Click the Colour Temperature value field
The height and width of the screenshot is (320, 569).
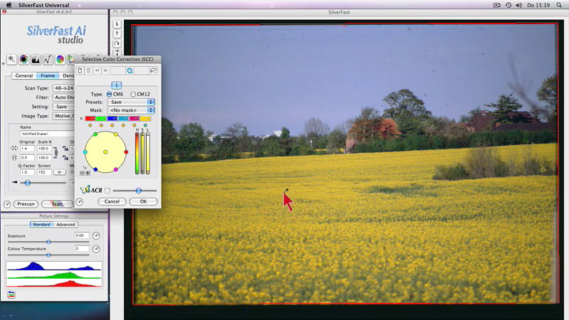coord(81,249)
